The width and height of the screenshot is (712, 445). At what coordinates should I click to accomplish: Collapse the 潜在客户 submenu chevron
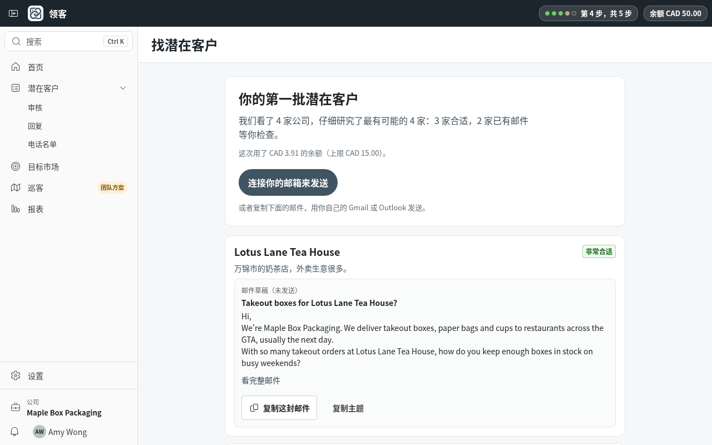(123, 88)
